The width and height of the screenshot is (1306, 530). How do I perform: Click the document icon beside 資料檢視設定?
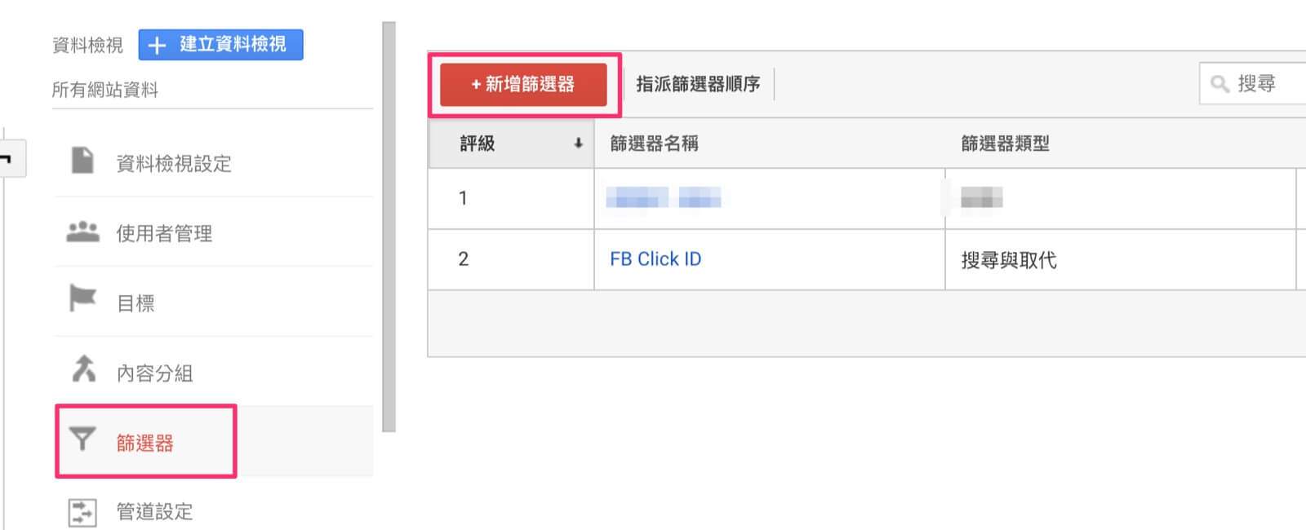82,161
